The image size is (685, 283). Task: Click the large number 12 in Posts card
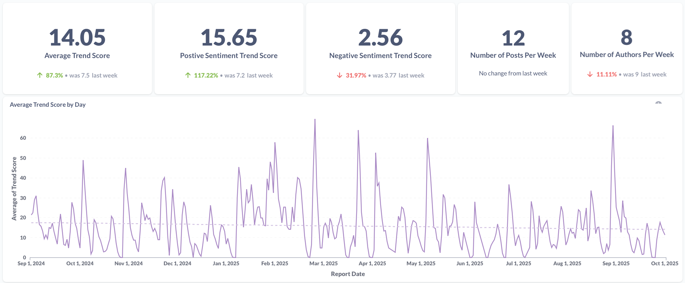513,38
